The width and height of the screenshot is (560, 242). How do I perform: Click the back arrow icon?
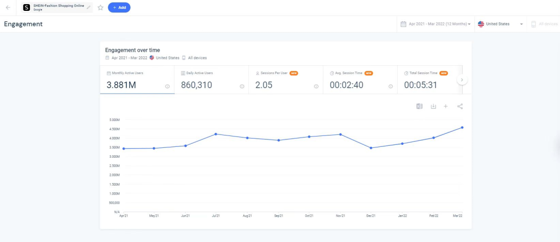pyautogui.click(x=8, y=8)
